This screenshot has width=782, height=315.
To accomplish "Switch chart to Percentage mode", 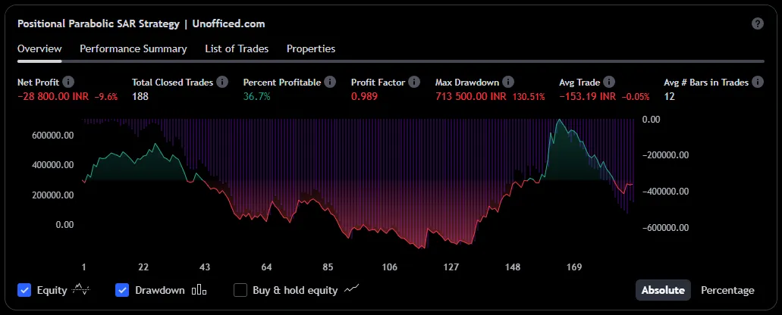I will (x=727, y=290).
